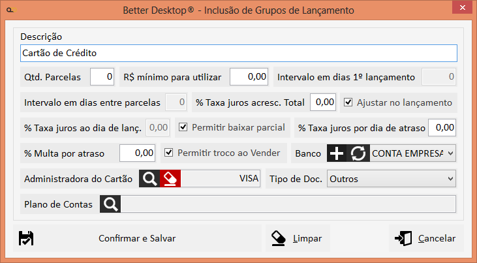Viewport: 477px width, 263px height.
Task: Click the Confirmar e Salvar button
Action: point(136,238)
